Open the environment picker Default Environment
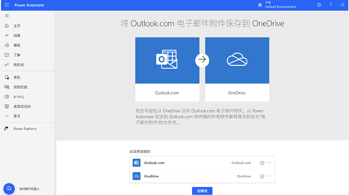The image size is (349, 195). pyautogui.click(x=280, y=5)
